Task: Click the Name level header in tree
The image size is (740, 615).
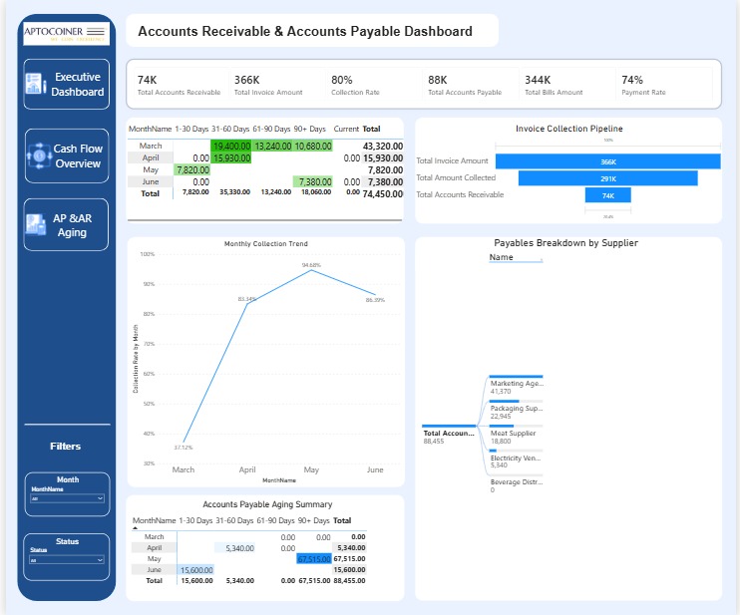Action: pos(501,257)
